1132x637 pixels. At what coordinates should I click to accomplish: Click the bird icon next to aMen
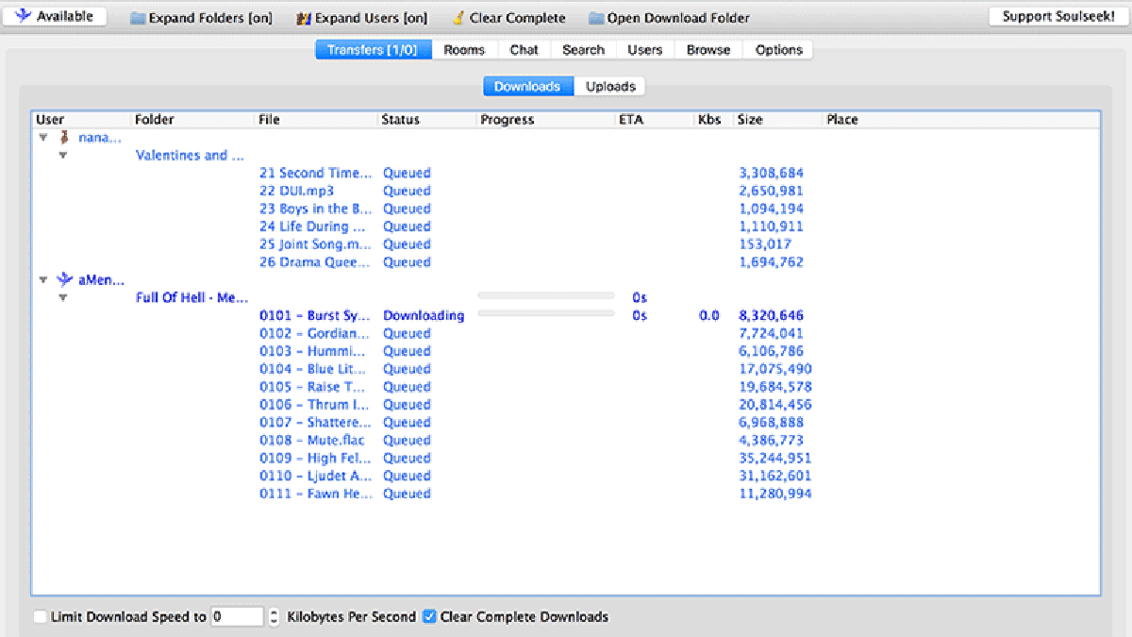point(63,279)
